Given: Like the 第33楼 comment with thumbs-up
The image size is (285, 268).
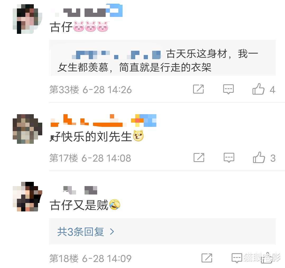Looking at the screenshot, I should (258, 89).
